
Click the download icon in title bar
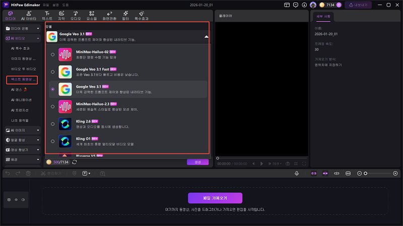pyautogui.click(x=304, y=5)
